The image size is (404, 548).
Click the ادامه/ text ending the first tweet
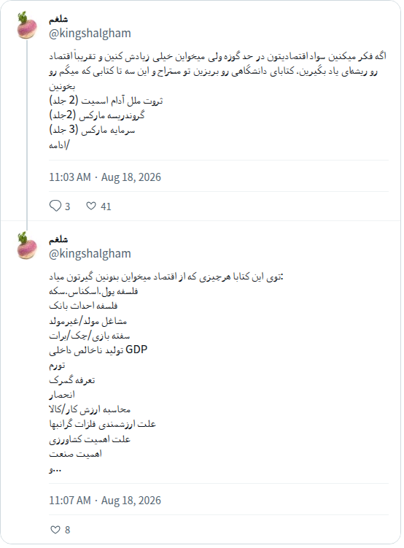pos(59,145)
